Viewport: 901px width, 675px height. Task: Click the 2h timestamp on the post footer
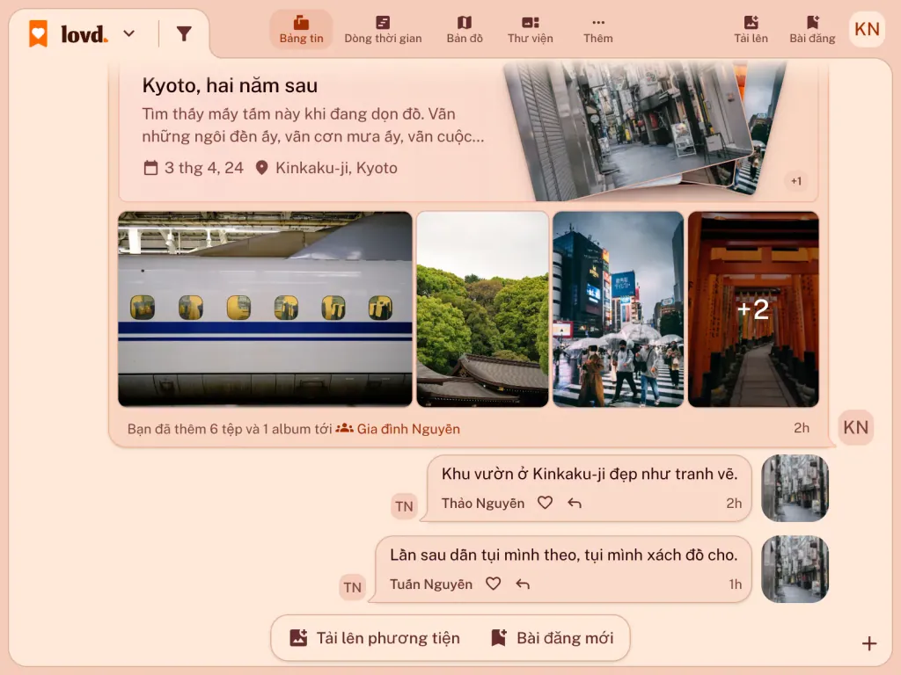pos(802,428)
